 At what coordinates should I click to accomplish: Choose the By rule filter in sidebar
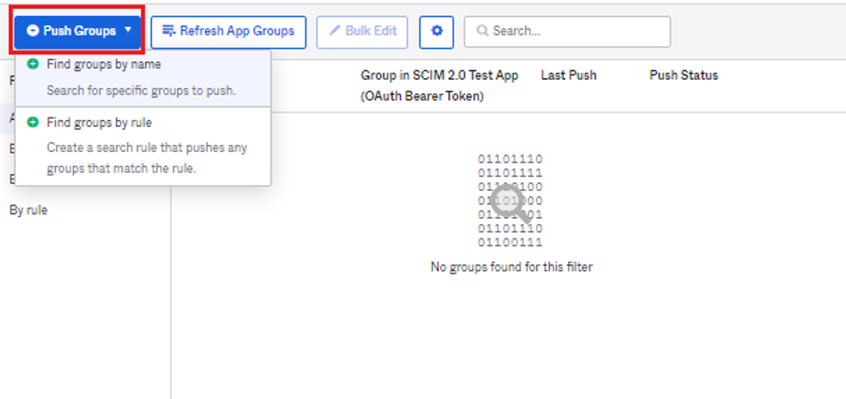28,210
